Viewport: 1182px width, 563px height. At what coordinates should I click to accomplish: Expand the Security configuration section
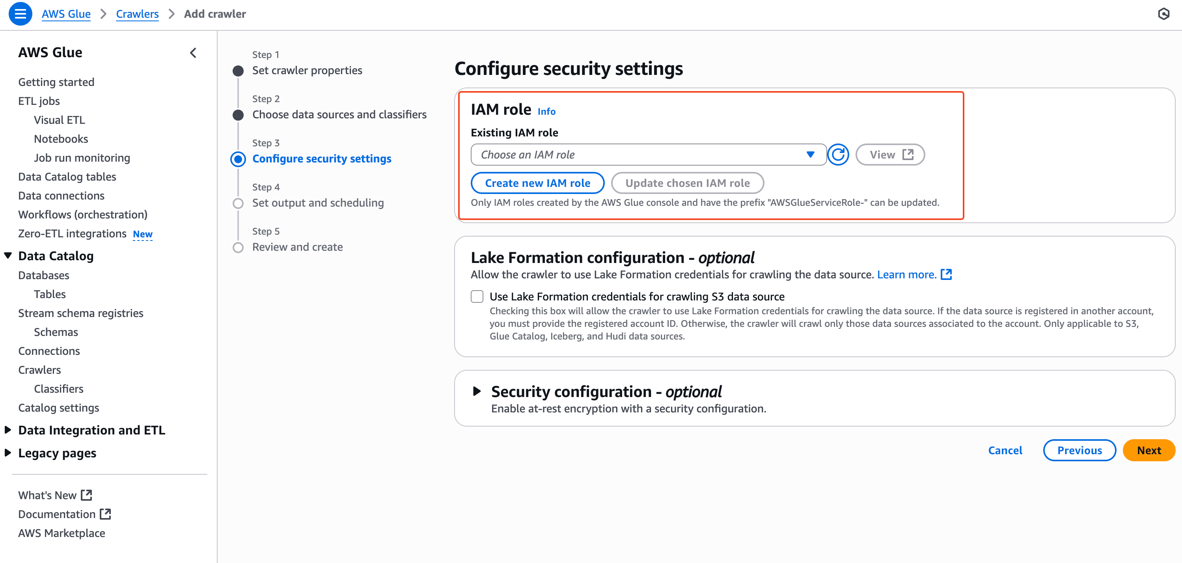point(477,391)
